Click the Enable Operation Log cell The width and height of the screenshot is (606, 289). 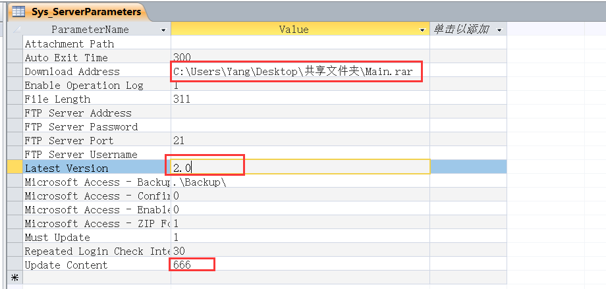click(x=97, y=85)
